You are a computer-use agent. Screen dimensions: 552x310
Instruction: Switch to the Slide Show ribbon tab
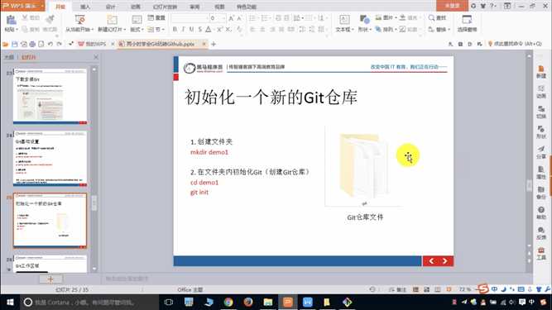coord(165,7)
